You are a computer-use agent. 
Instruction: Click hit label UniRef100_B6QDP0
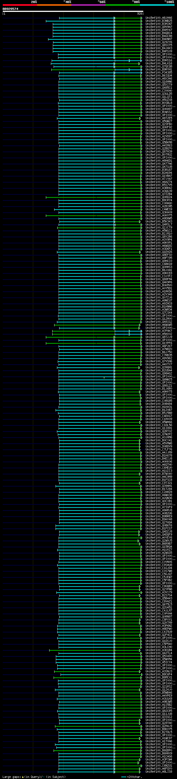pyautogui.click(x=159, y=750)
